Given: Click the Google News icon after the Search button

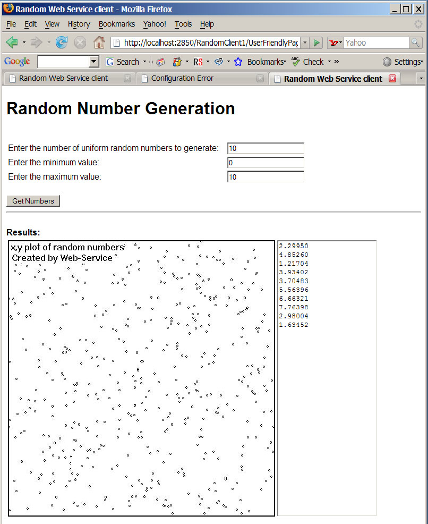Looking at the screenshot, I should [x=160, y=62].
